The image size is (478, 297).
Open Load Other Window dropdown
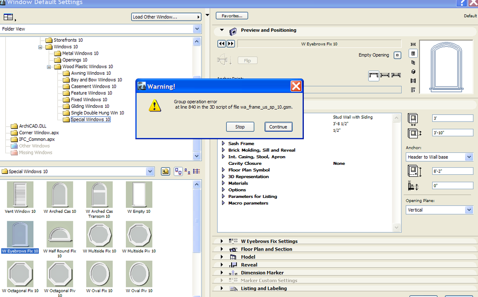pyautogui.click(x=166, y=17)
